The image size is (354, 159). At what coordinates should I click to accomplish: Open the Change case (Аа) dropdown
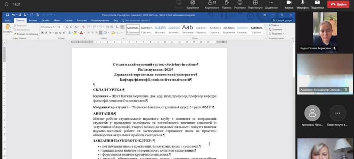click(77, 27)
